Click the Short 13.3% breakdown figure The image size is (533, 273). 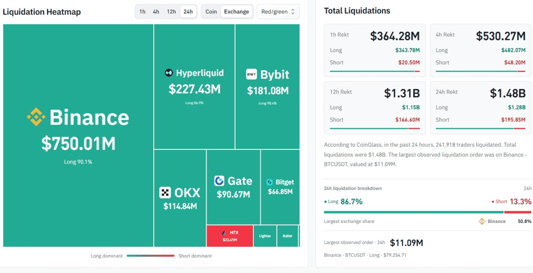[x=520, y=202]
